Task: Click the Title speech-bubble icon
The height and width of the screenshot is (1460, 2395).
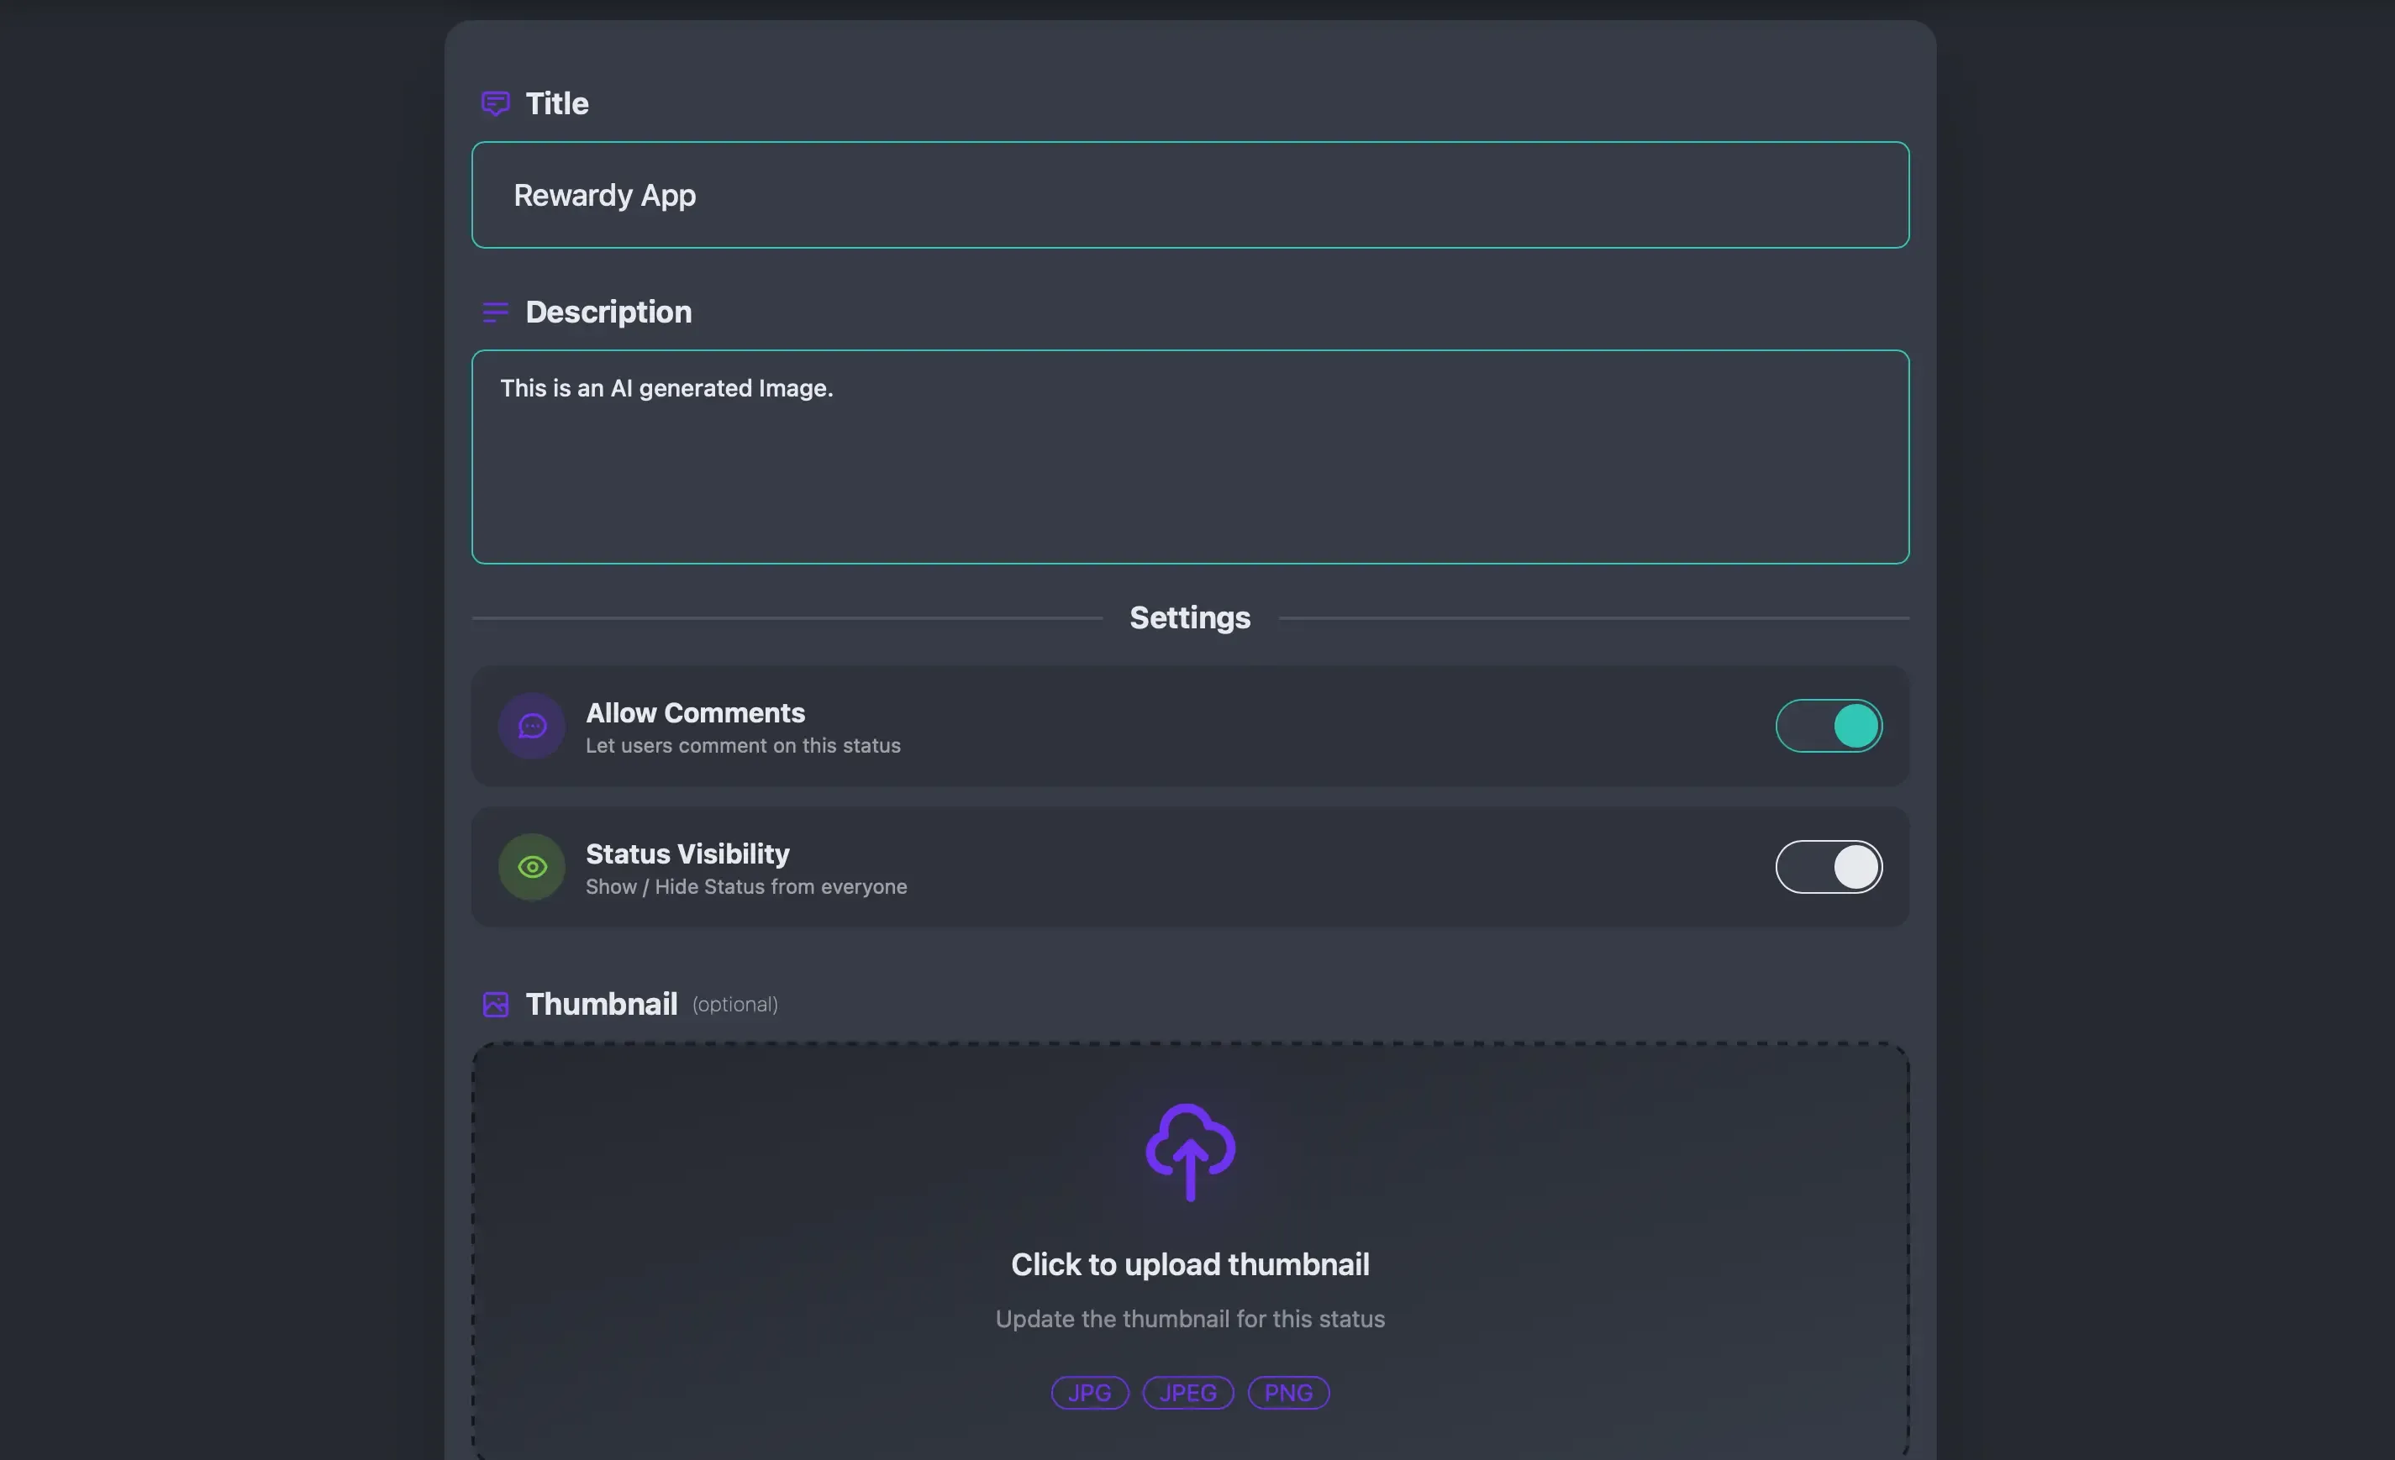Action: [x=495, y=103]
